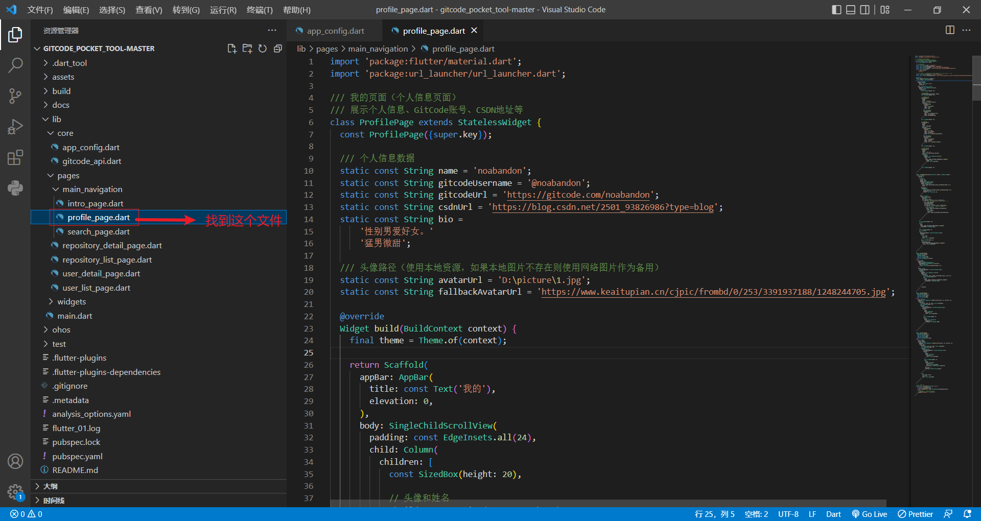Toggle secondary side bar visibility
This screenshot has height=521, width=981.
pyautogui.click(x=865, y=10)
